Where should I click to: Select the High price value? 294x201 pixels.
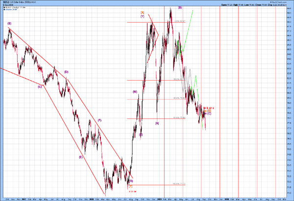241,5
